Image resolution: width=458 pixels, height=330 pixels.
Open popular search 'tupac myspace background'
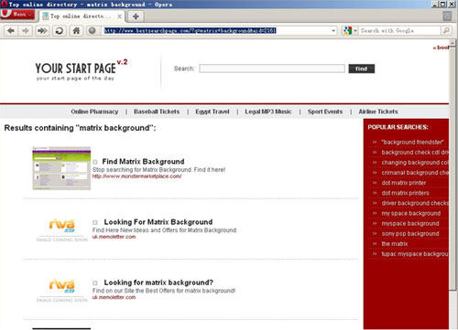415,254
